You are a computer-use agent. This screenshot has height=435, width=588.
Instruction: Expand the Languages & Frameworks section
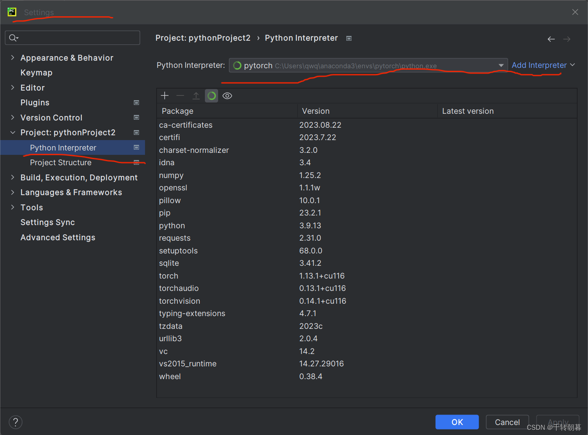(x=12, y=192)
